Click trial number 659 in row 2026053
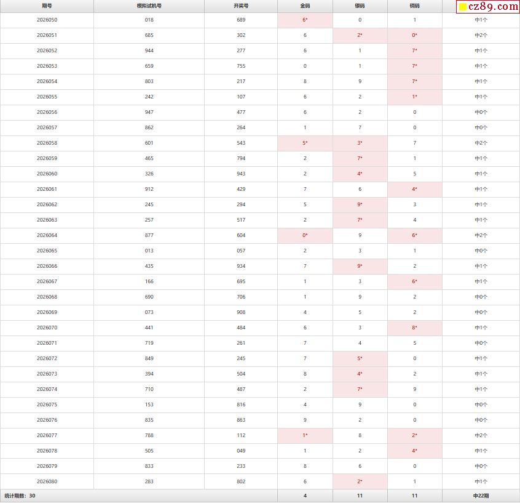 tap(149, 66)
